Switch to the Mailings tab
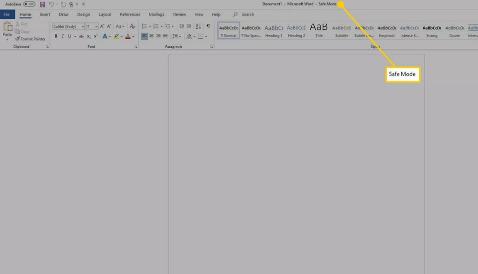 156,14
